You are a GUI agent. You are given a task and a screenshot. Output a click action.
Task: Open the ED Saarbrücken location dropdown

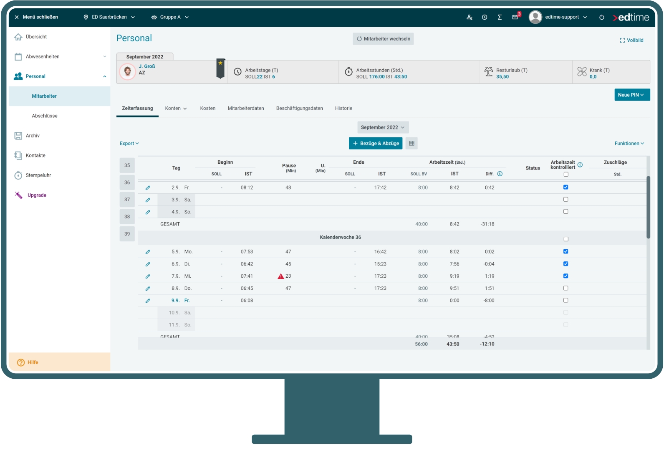click(109, 17)
